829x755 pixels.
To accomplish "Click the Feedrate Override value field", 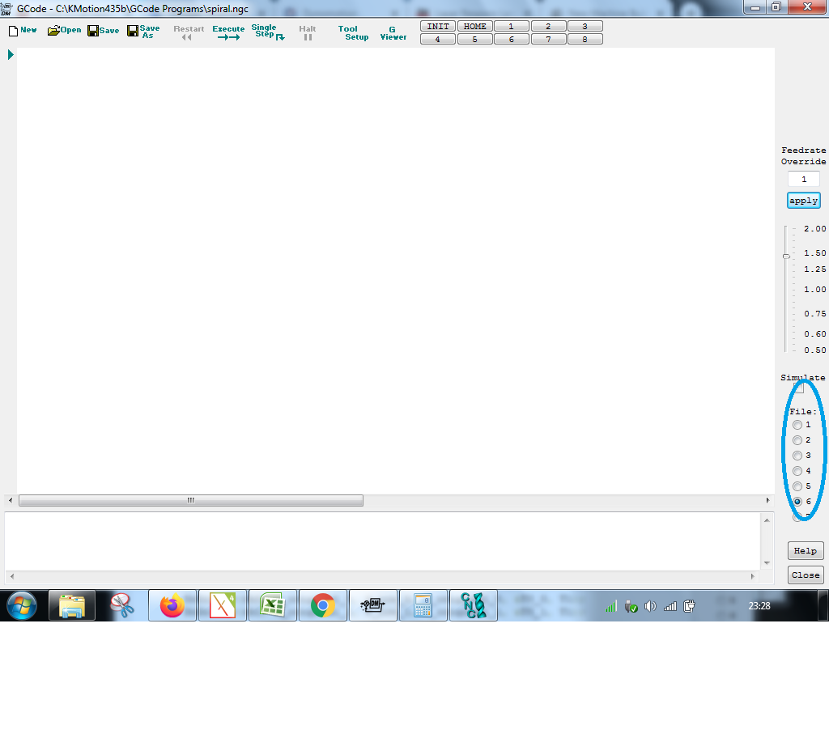I will pyautogui.click(x=804, y=180).
